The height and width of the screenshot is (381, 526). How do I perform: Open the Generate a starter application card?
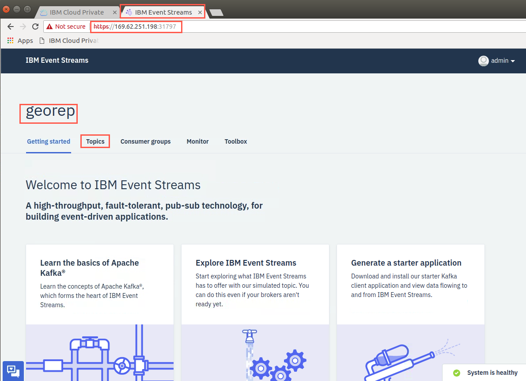[x=411, y=312]
